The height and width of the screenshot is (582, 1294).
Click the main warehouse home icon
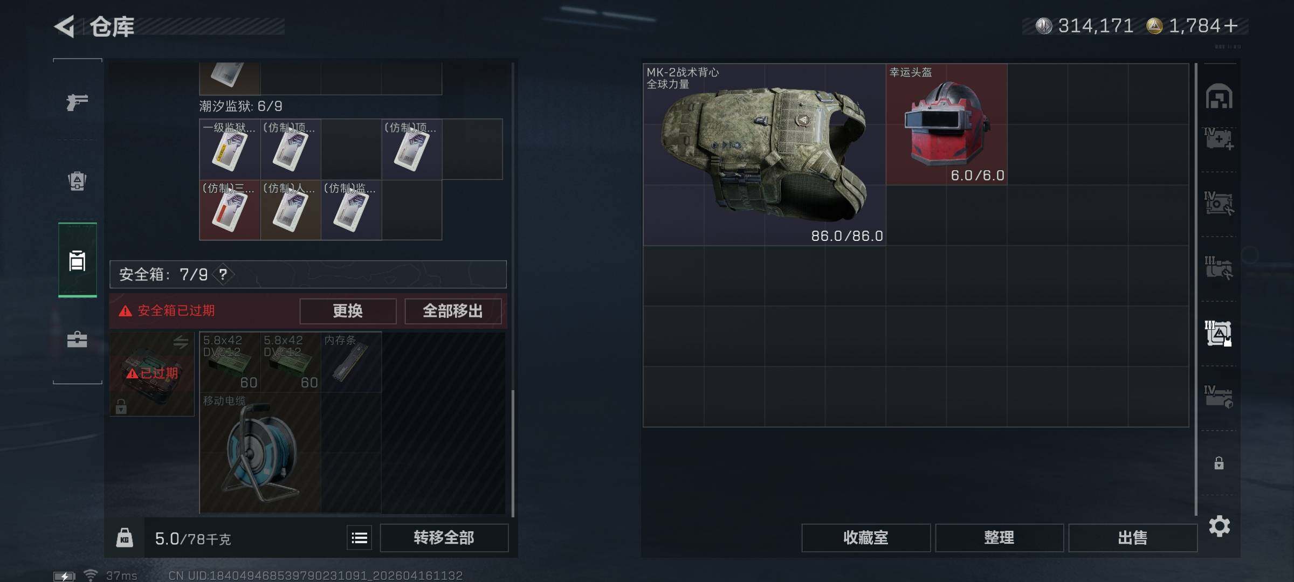pos(1219,96)
